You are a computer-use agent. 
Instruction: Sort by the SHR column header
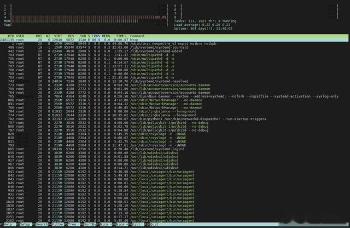(83, 36)
